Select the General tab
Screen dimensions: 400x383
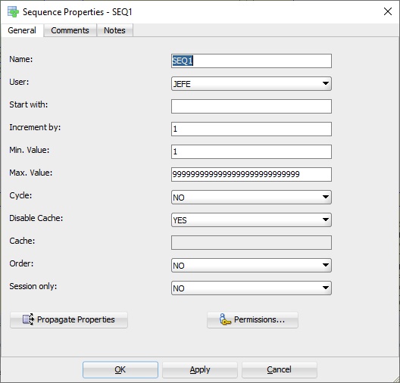(x=22, y=30)
